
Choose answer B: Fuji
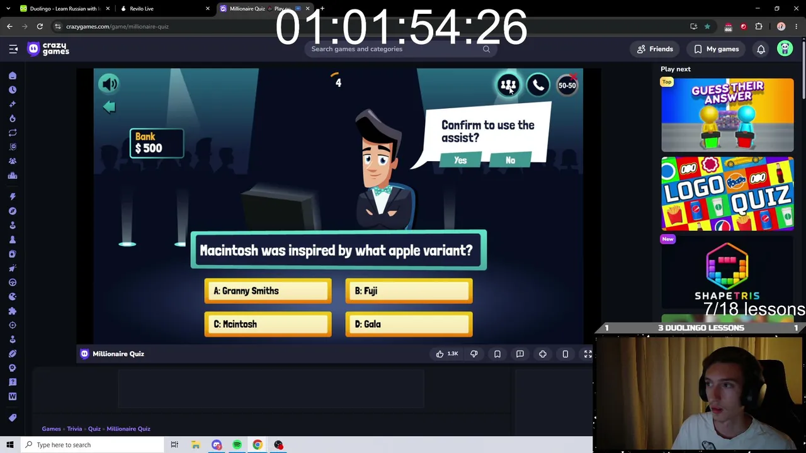point(409,291)
